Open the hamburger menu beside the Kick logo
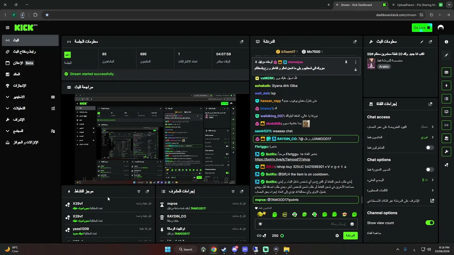The image size is (454, 255). (x=7, y=28)
